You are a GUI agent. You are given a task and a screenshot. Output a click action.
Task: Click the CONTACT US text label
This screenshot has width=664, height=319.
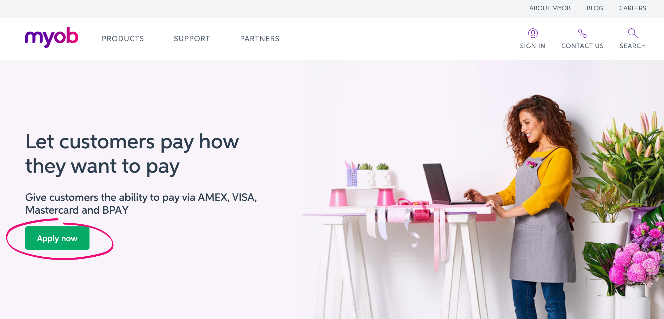(x=582, y=46)
